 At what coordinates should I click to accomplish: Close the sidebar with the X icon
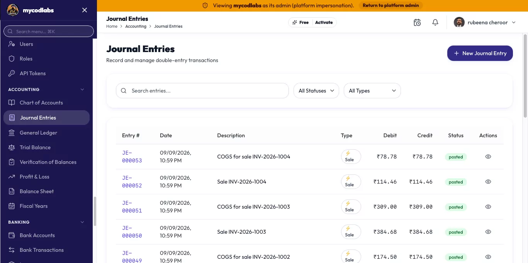(85, 10)
